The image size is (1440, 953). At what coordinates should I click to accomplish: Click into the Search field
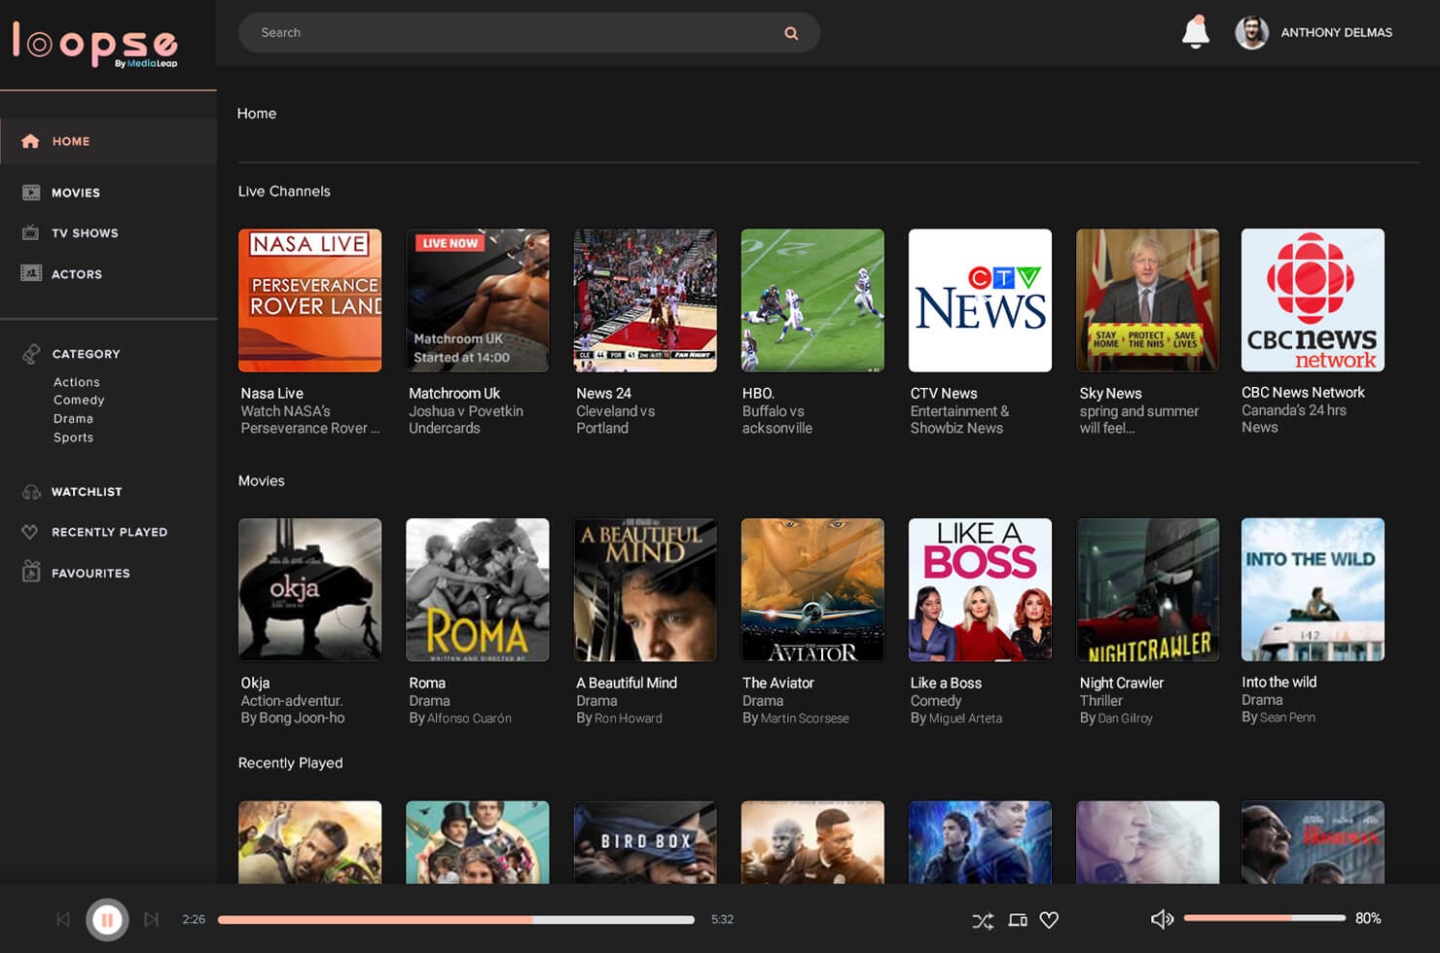click(528, 32)
